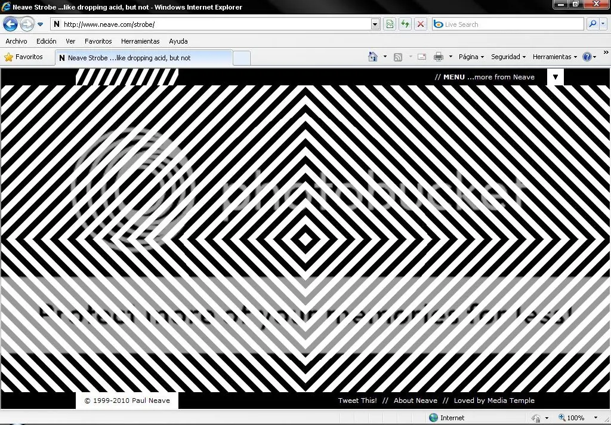Click Loved by Media Temple link

click(494, 401)
